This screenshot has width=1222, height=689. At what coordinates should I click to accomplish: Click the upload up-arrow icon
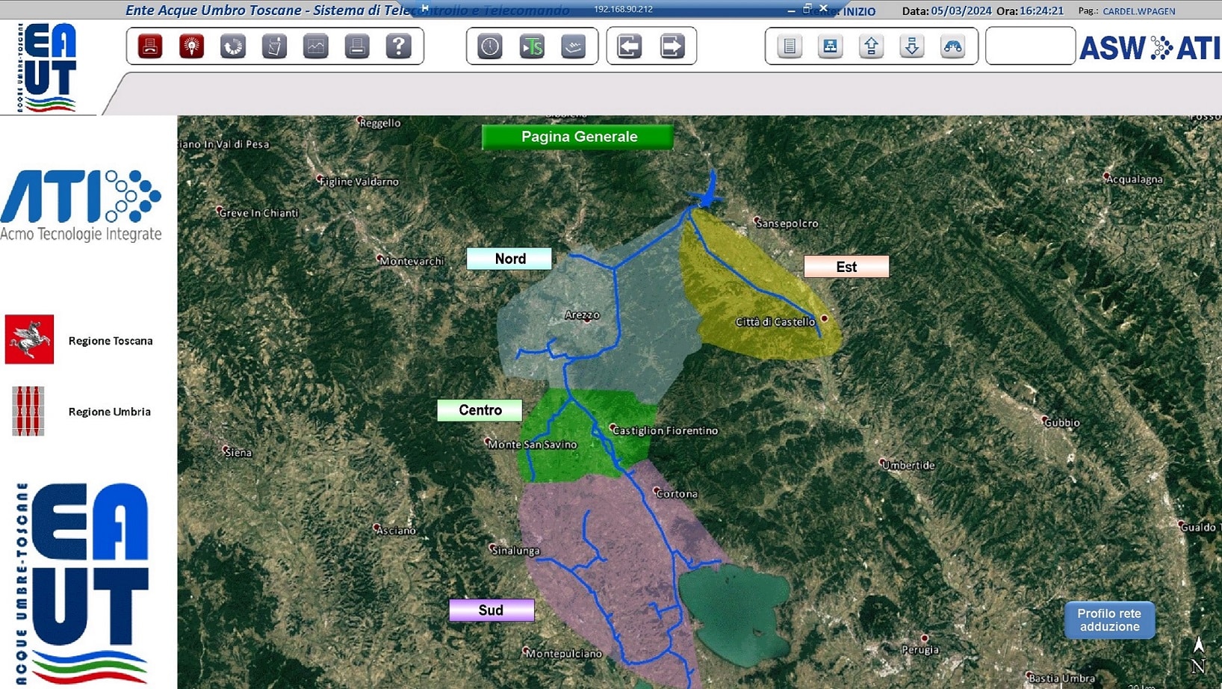click(871, 46)
